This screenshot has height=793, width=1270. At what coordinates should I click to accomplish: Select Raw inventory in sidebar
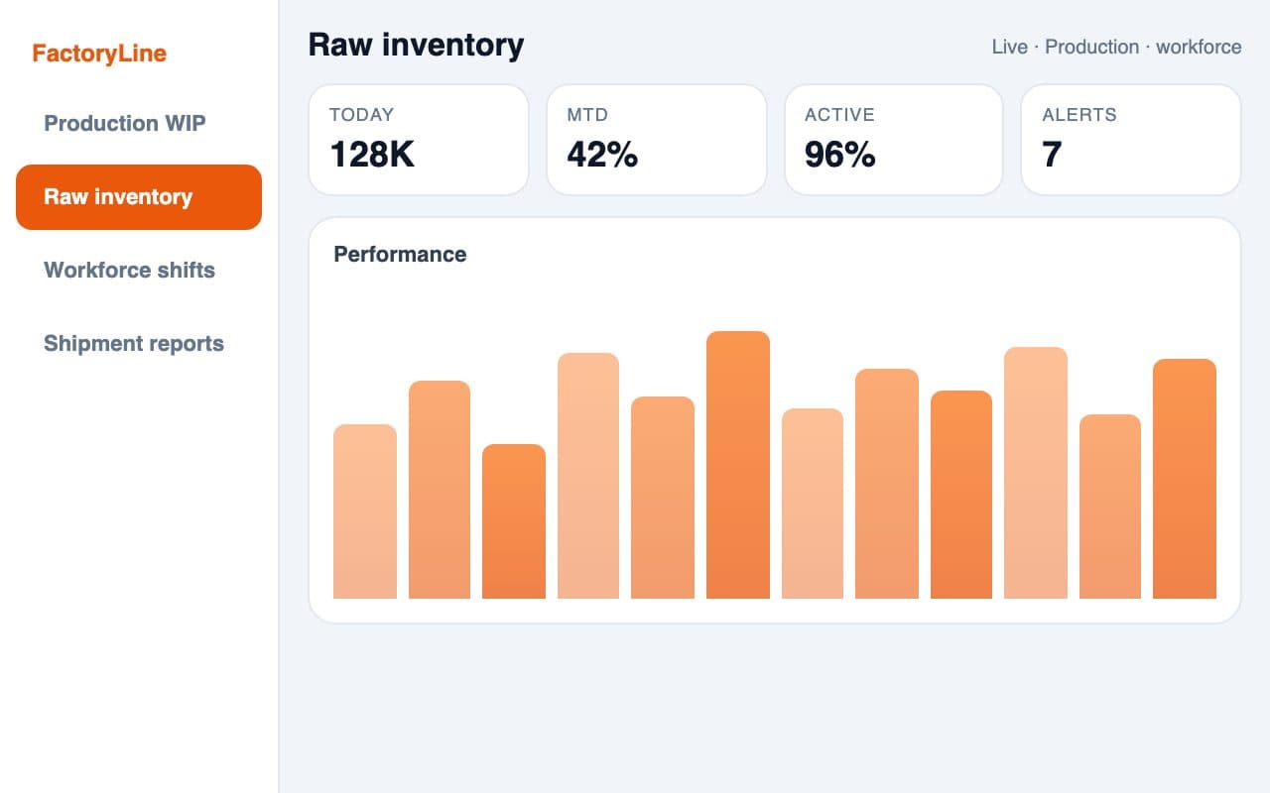coord(139,197)
